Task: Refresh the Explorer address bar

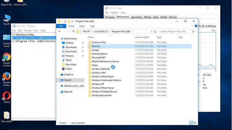Action: [155, 31]
